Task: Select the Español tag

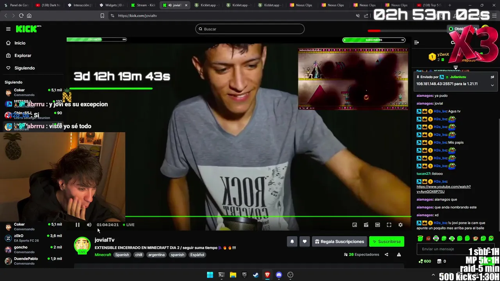Action: click(x=197, y=255)
